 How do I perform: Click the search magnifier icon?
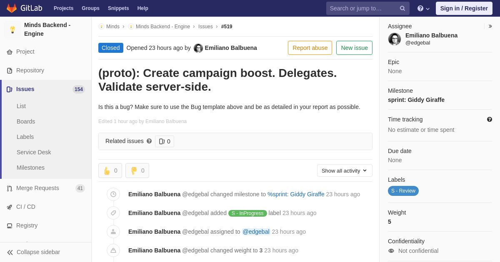(402, 8)
